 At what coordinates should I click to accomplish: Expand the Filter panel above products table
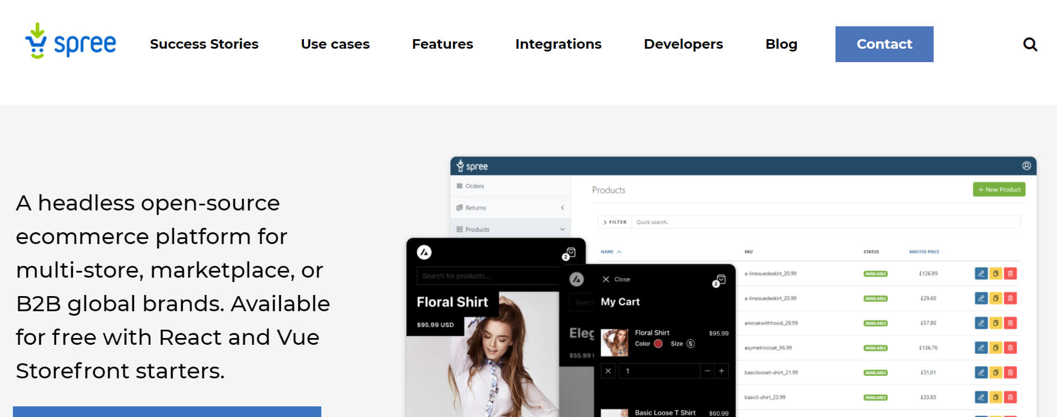click(x=615, y=222)
